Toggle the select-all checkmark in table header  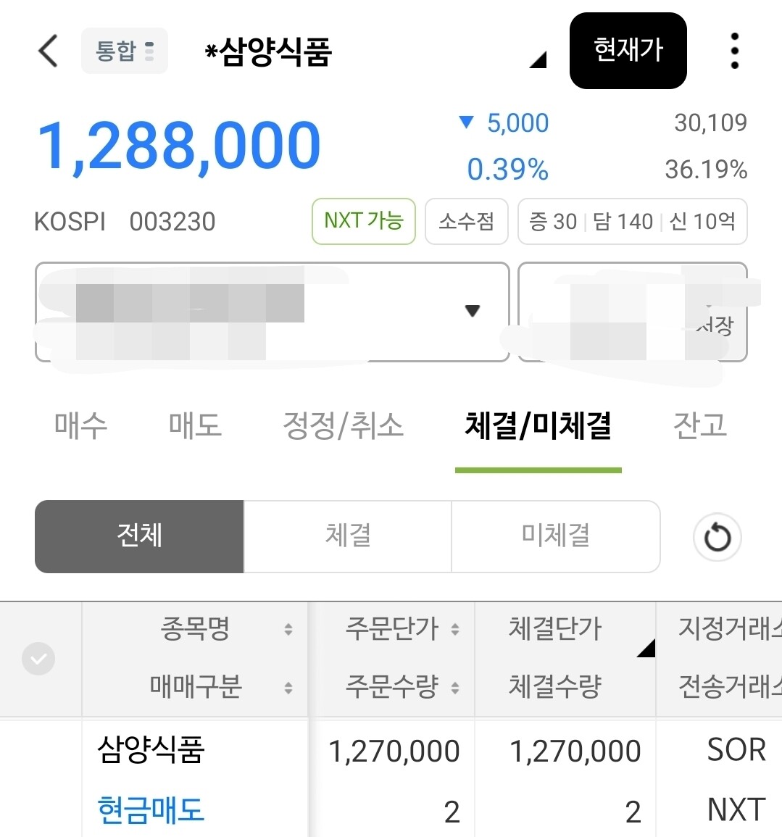38,659
